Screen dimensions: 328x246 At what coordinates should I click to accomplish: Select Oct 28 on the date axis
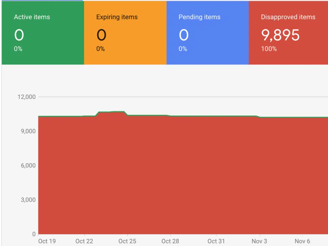170,241
